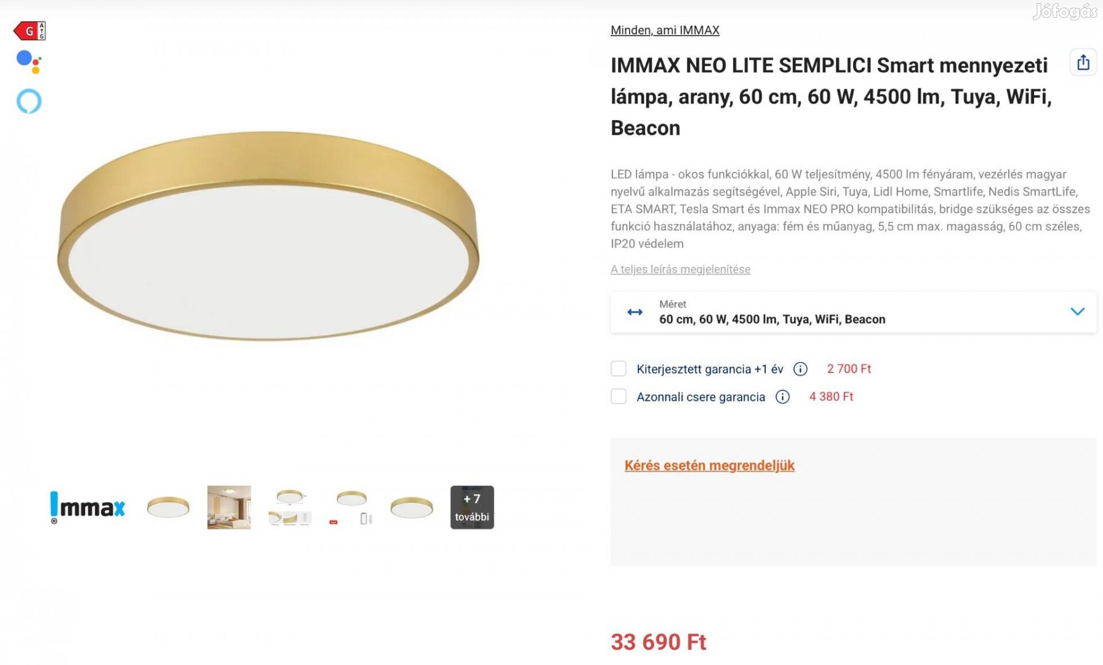
Task: Select the room interior photo thumbnail
Action: [x=229, y=507]
